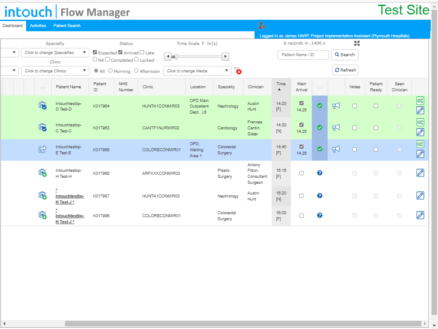Screen dimensions: 438x329
Task: Enable the Late status checkbox
Action: pos(142,52)
